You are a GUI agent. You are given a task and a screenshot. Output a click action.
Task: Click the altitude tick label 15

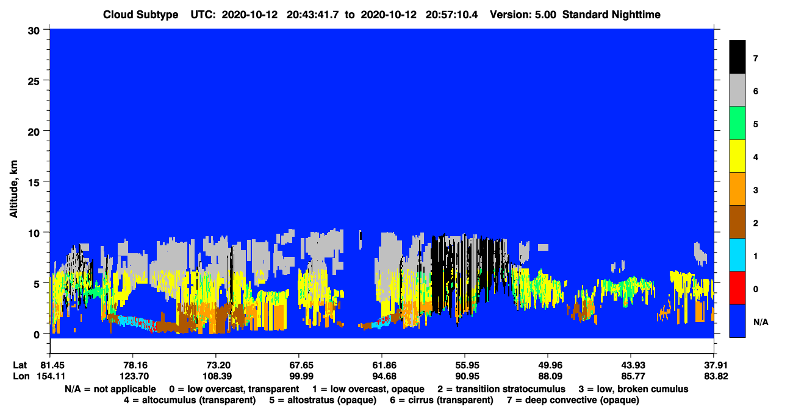click(x=35, y=181)
